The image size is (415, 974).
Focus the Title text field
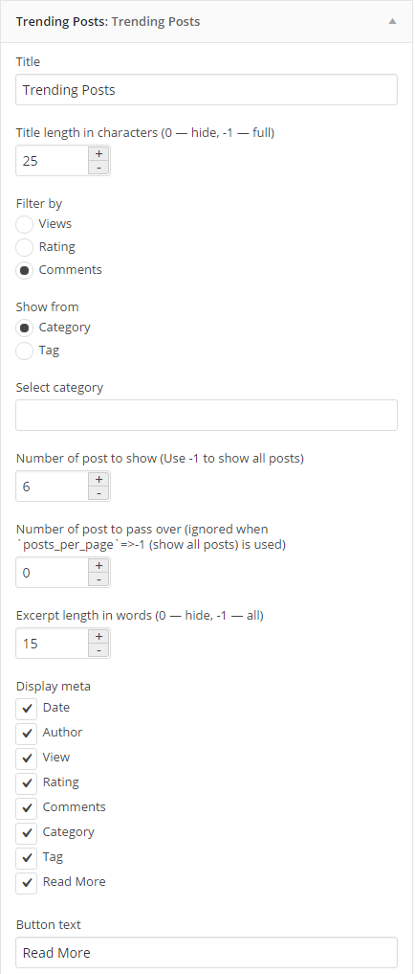click(207, 89)
